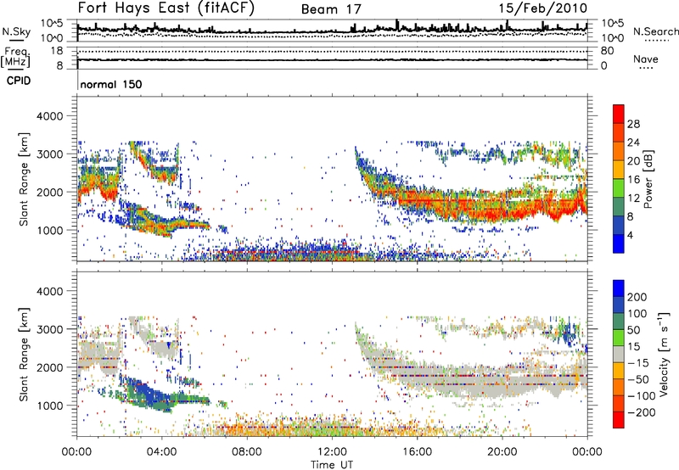Click the 'Slant Range [km]' label of power panel
679x470 pixels.
tap(24, 179)
